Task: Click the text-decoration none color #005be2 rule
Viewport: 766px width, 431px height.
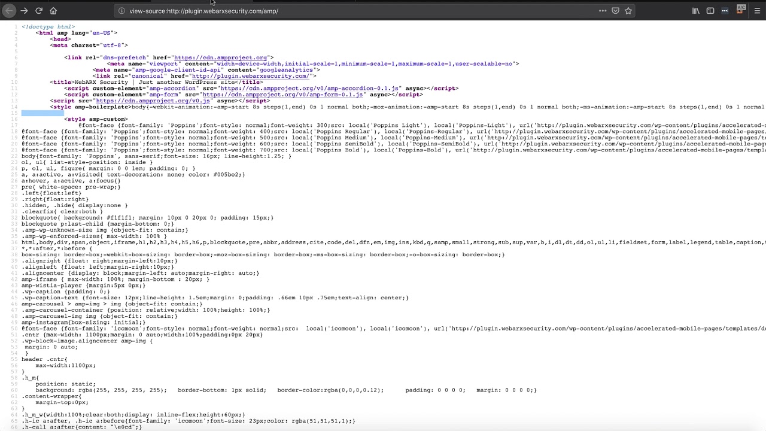Action: pos(133,175)
